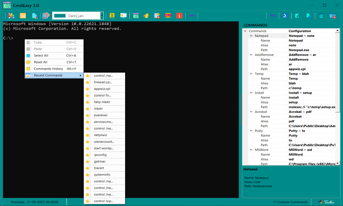This screenshot has height=206, width=343.
Task: Click the run file toolbar icon
Action: pyautogui.click(x=309, y=16)
